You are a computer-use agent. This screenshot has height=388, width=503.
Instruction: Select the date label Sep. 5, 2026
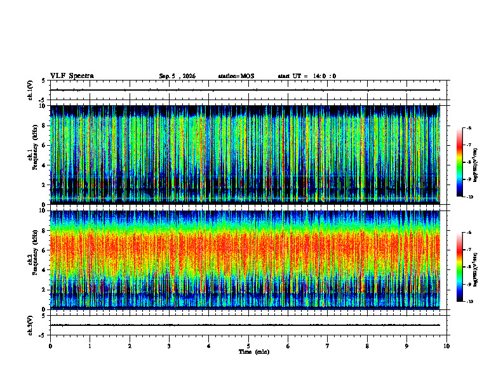point(177,76)
